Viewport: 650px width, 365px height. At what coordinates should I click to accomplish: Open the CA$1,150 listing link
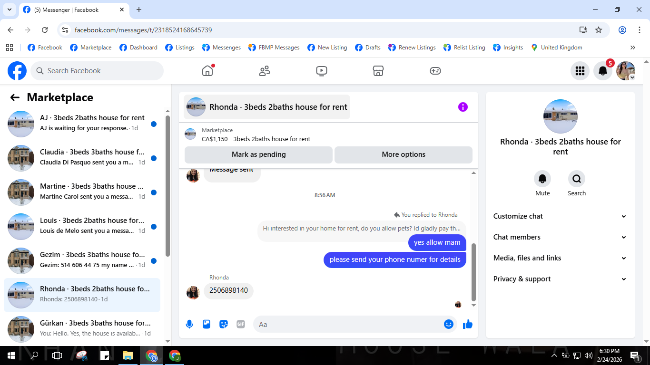[256, 139]
